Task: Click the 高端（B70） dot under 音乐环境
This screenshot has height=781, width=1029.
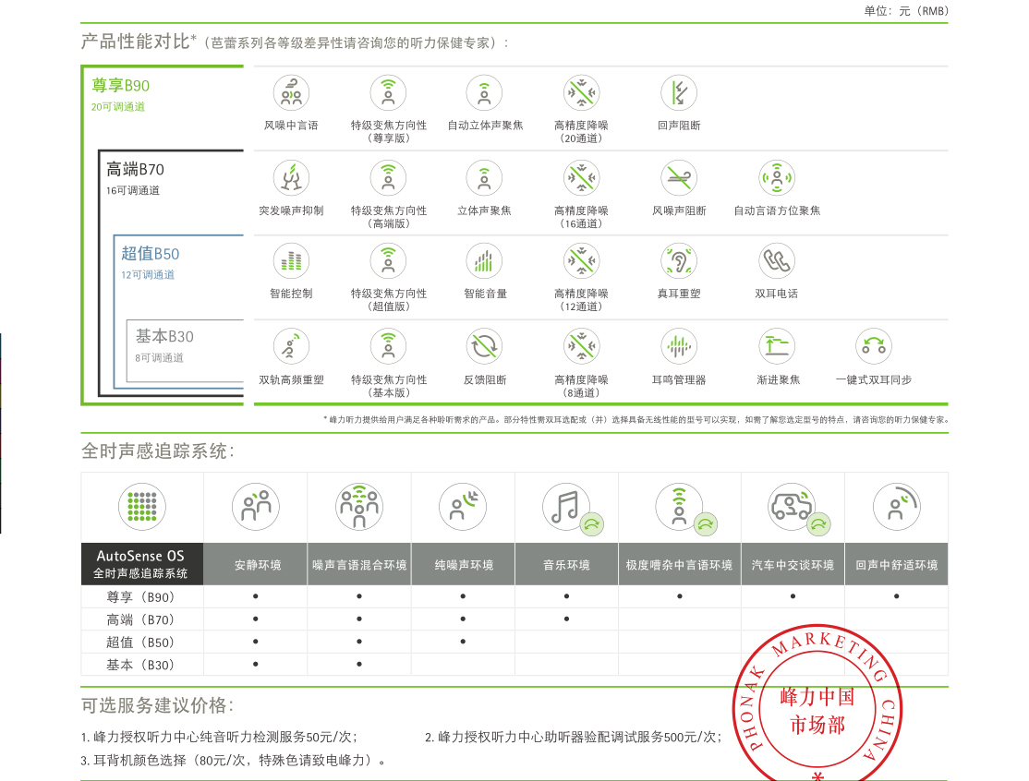Action: [x=567, y=619]
